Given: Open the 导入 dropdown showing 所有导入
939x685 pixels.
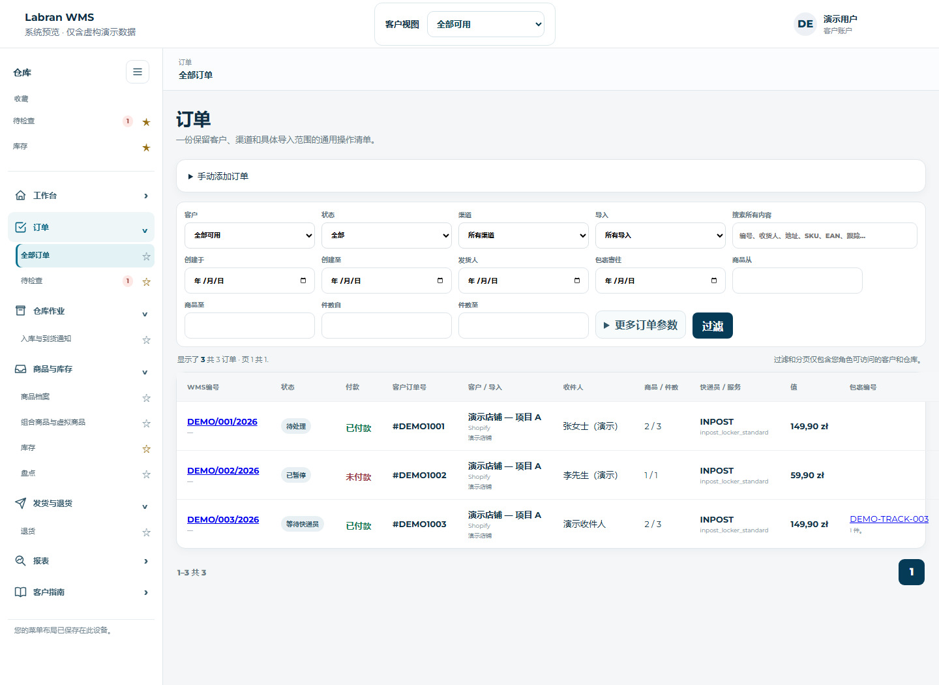Looking at the screenshot, I should 661,236.
